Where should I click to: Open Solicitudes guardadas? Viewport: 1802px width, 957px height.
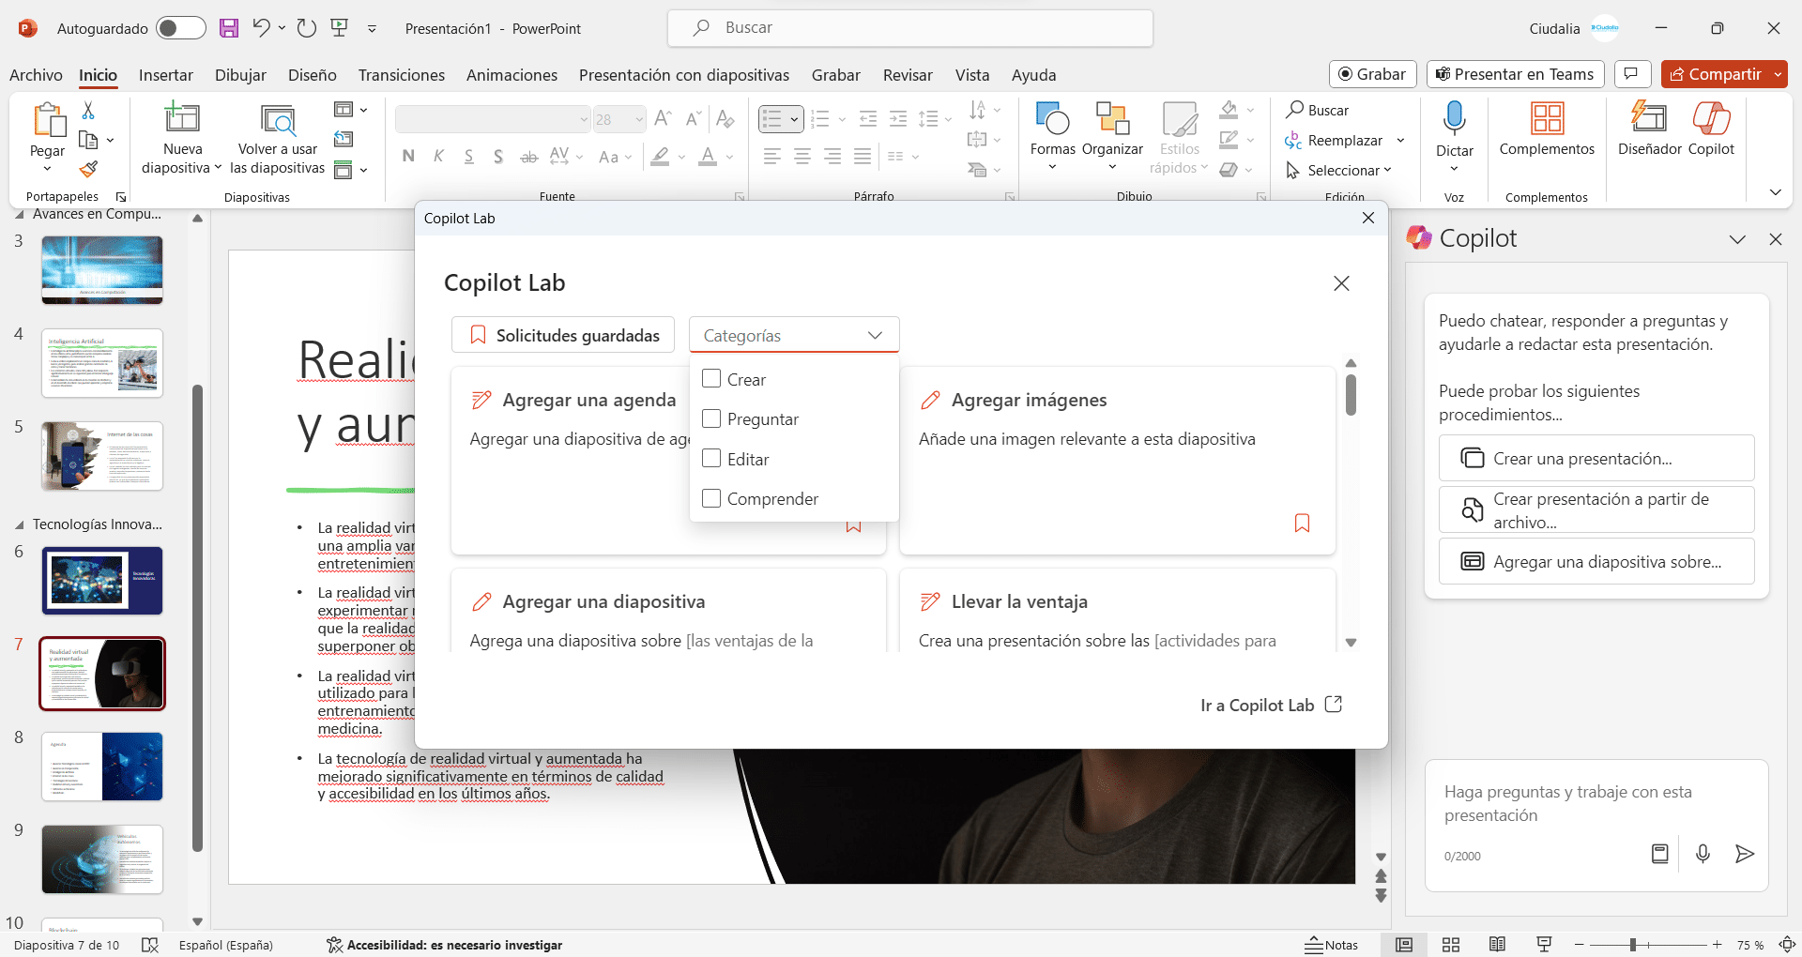pyautogui.click(x=563, y=335)
